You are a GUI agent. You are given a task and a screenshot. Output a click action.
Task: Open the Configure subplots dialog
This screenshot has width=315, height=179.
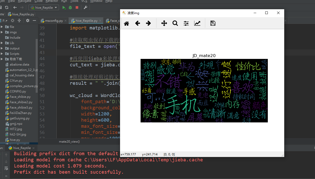point(186,23)
